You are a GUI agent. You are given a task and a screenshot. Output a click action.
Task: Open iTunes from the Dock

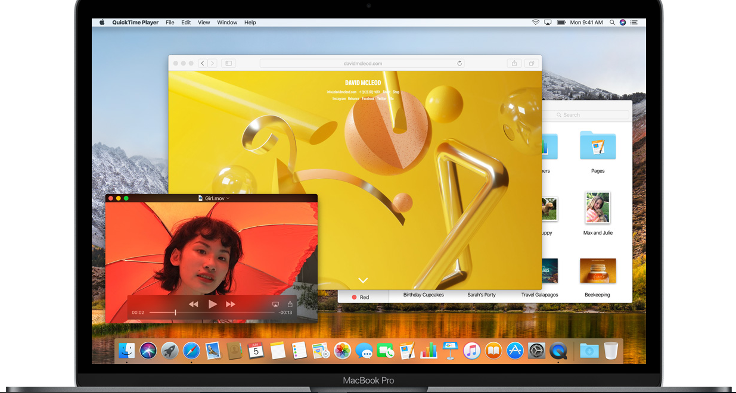[x=472, y=351]
